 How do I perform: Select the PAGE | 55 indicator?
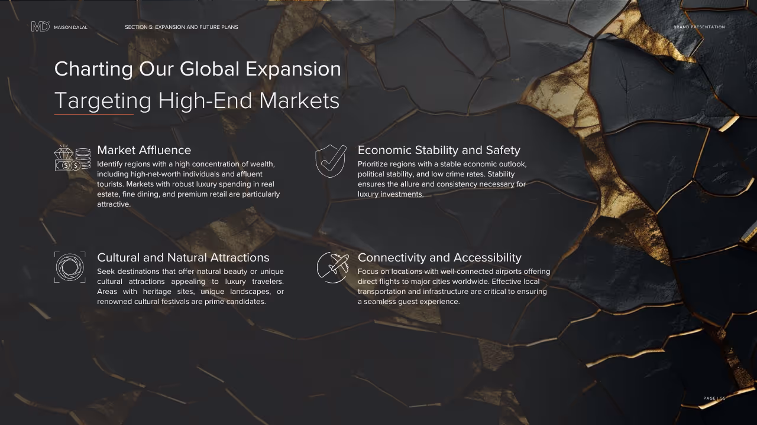pos(713,398)
